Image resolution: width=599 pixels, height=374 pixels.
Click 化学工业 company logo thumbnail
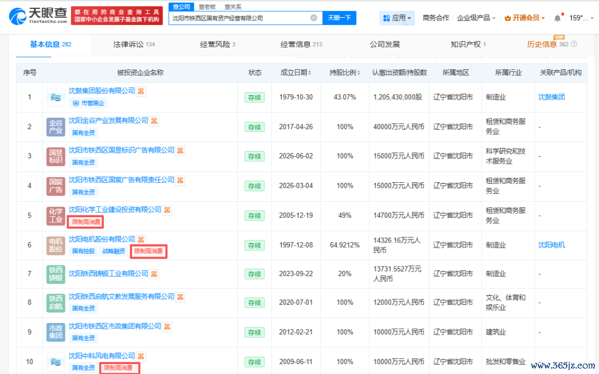click(56, 216)
